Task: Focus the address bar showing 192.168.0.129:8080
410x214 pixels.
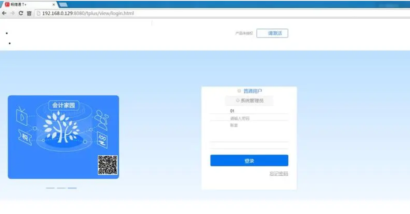Action: tap(222, 13)
